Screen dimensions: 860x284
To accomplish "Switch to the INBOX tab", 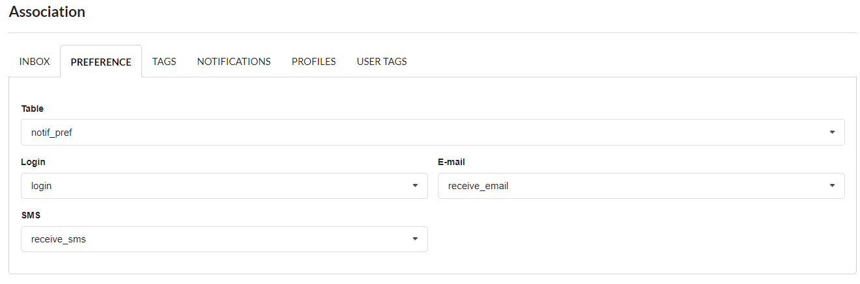I will 35,62.
